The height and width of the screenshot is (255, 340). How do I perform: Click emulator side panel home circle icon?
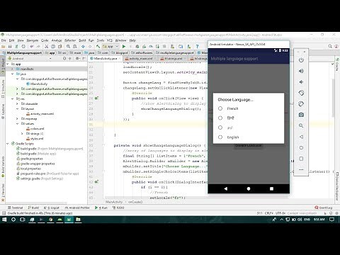point(301,147)
